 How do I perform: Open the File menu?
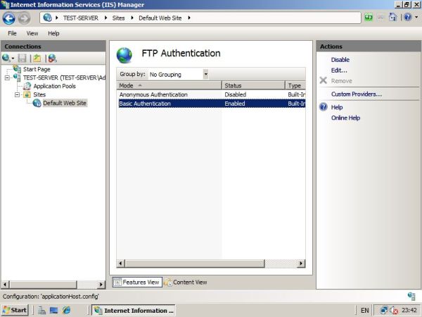12,33
